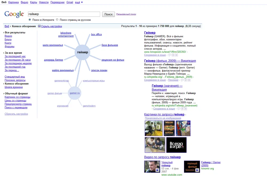The height and width of the screenshot is (176, 267).
Task: Limit results to За последние 24 часа
Action: [18, 60]
